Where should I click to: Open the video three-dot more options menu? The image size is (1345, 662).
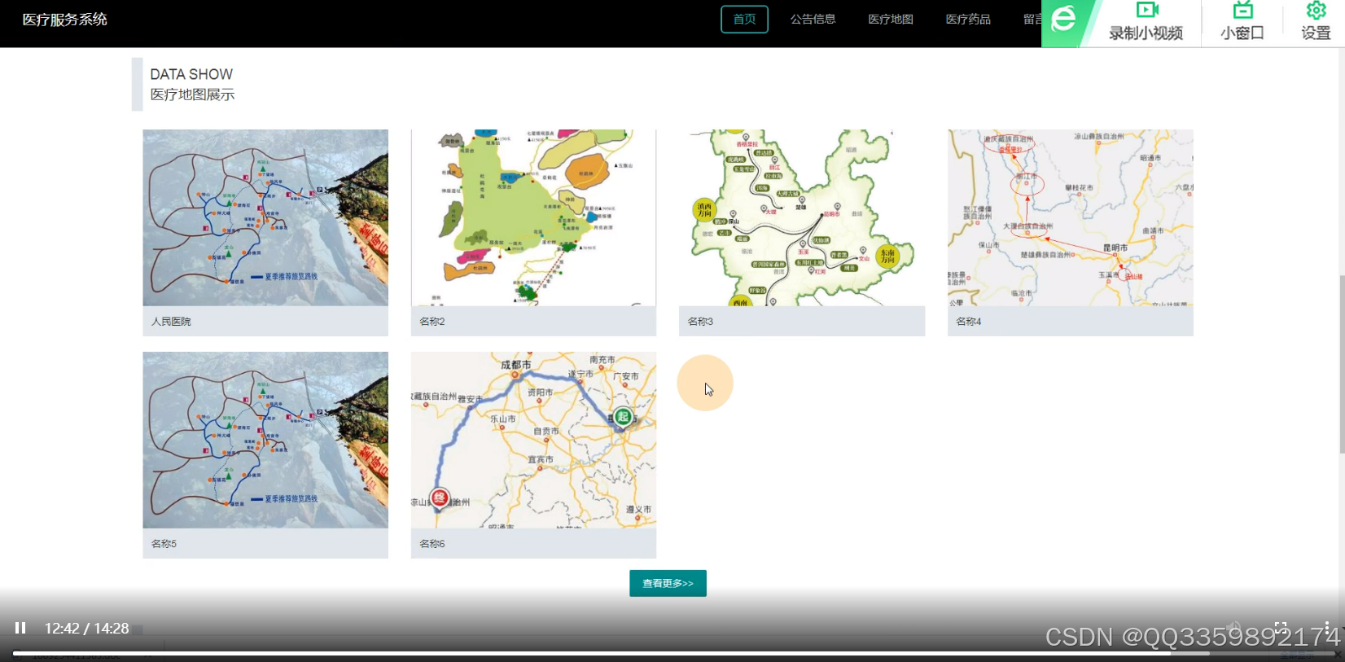[x=1327, y=627]
